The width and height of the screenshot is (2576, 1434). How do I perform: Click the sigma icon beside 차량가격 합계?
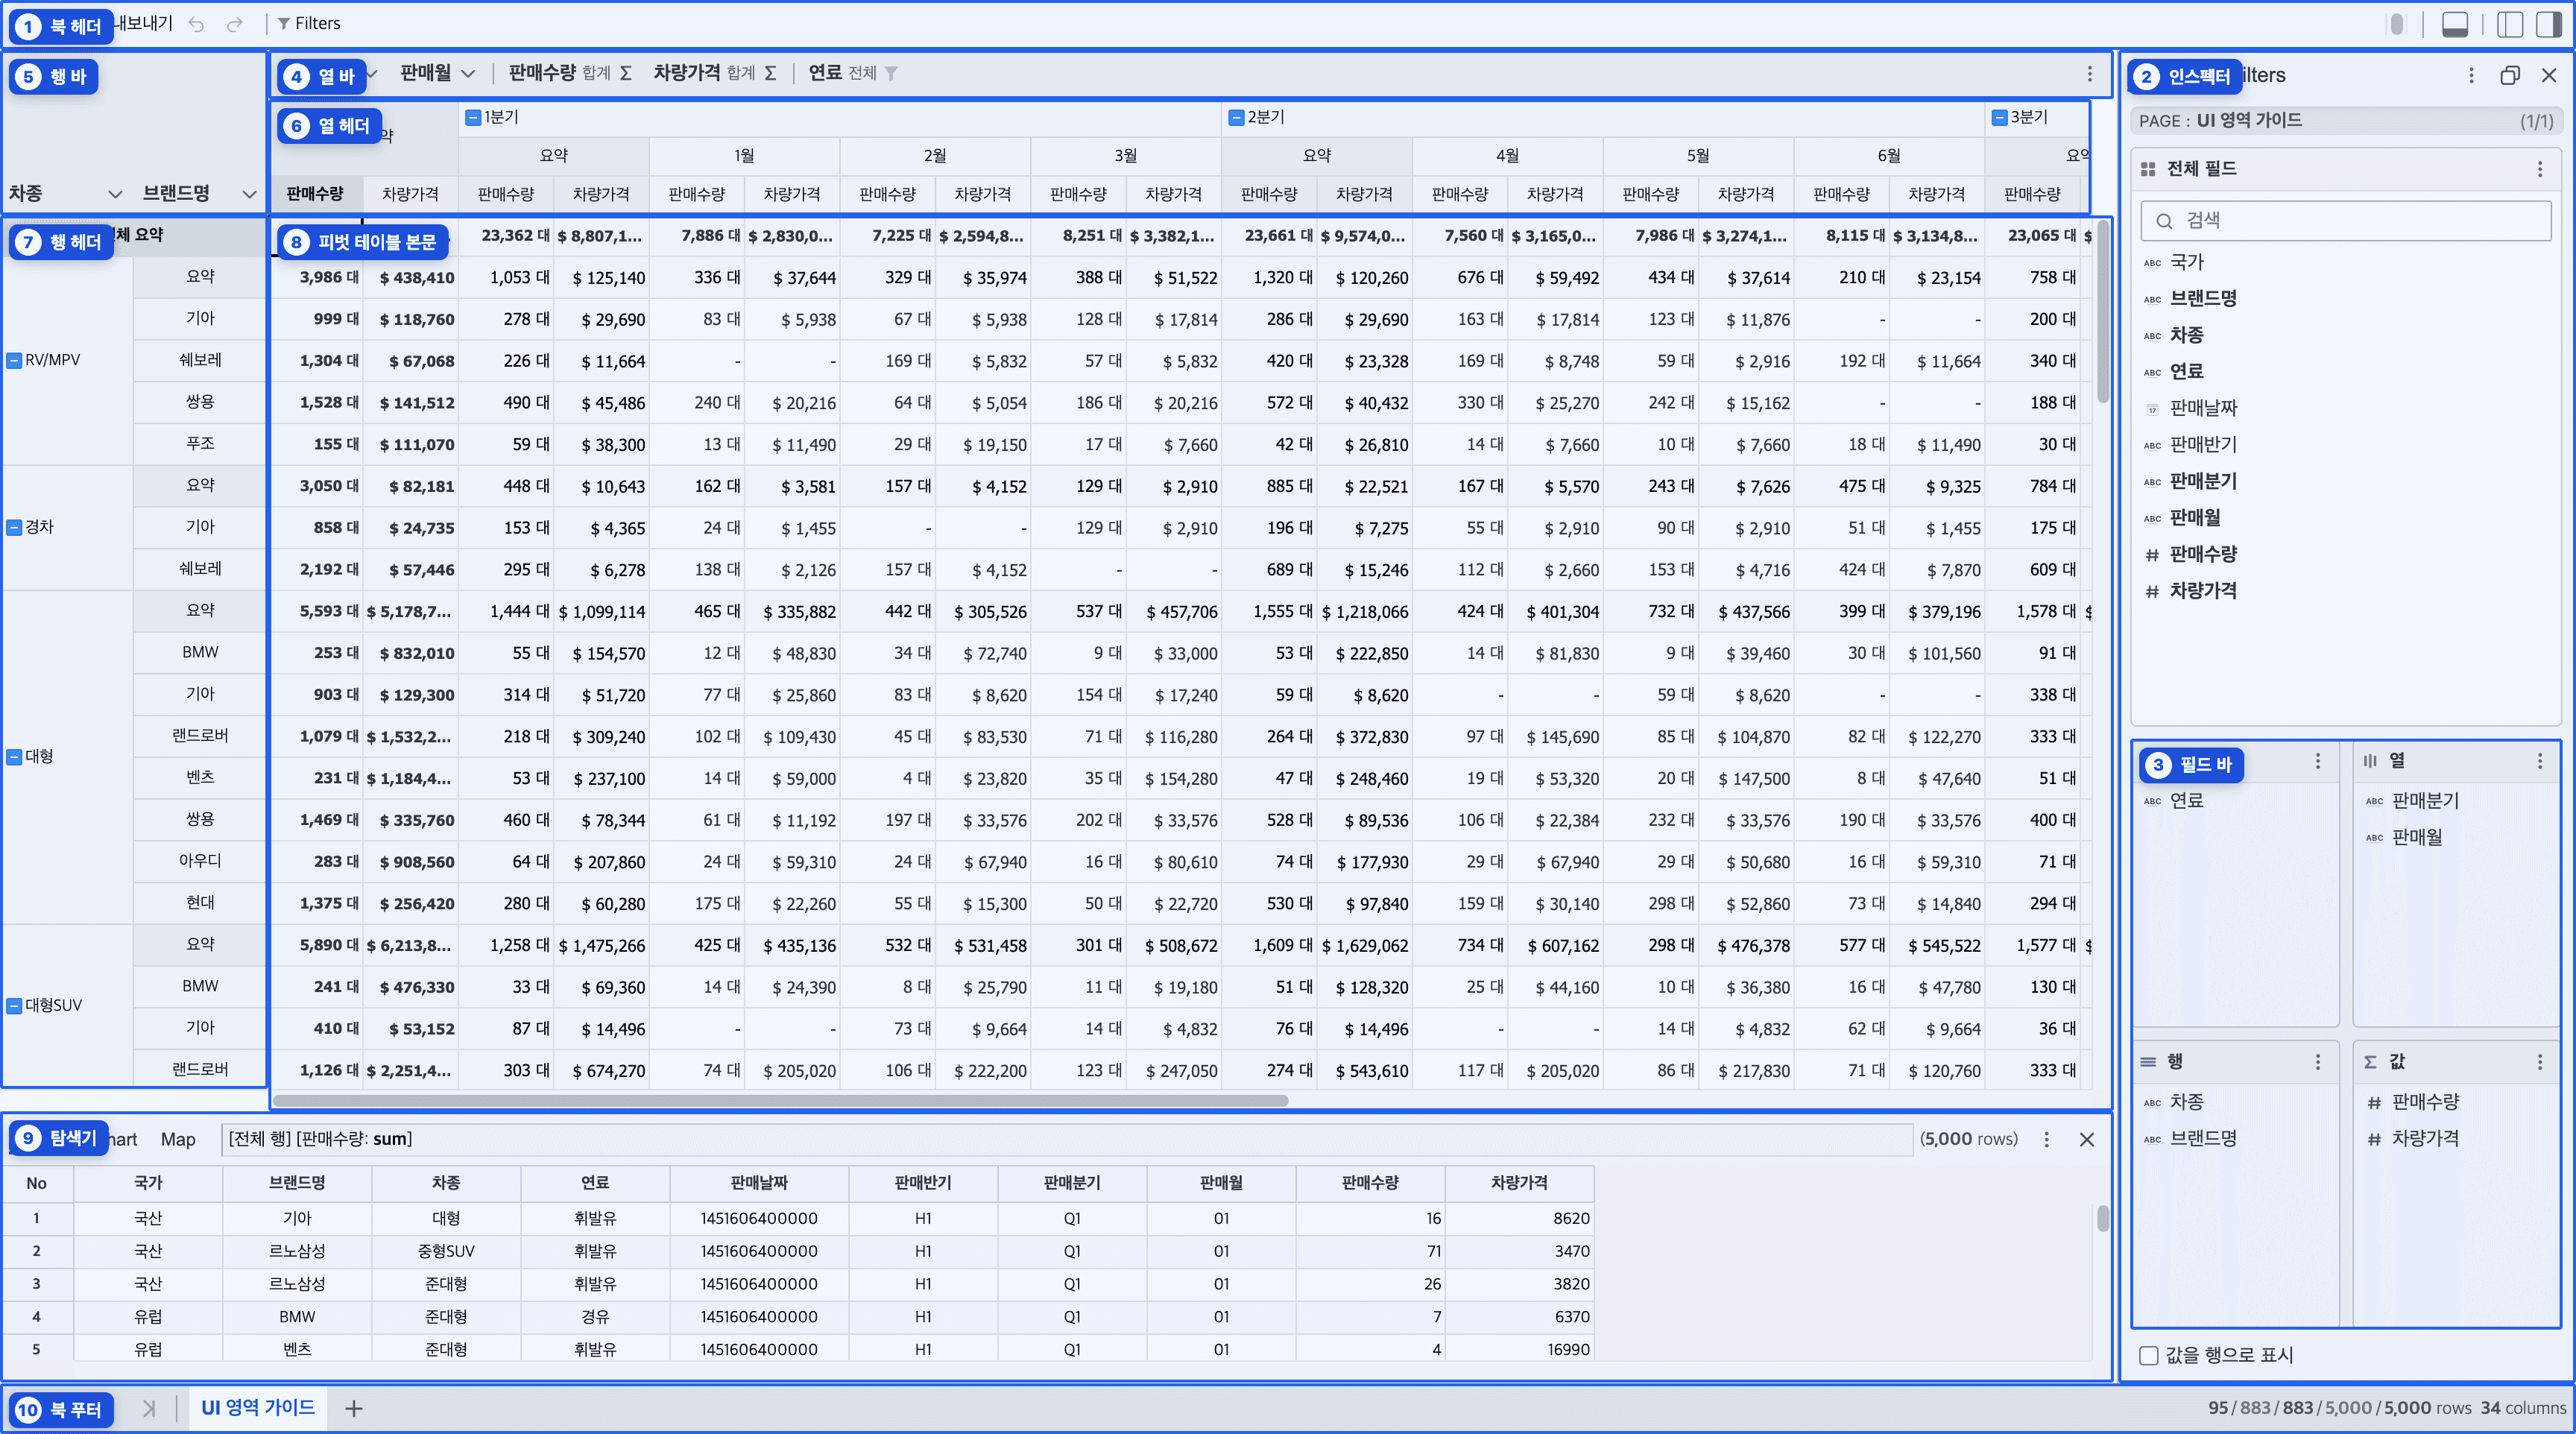(x=770, y=73)
